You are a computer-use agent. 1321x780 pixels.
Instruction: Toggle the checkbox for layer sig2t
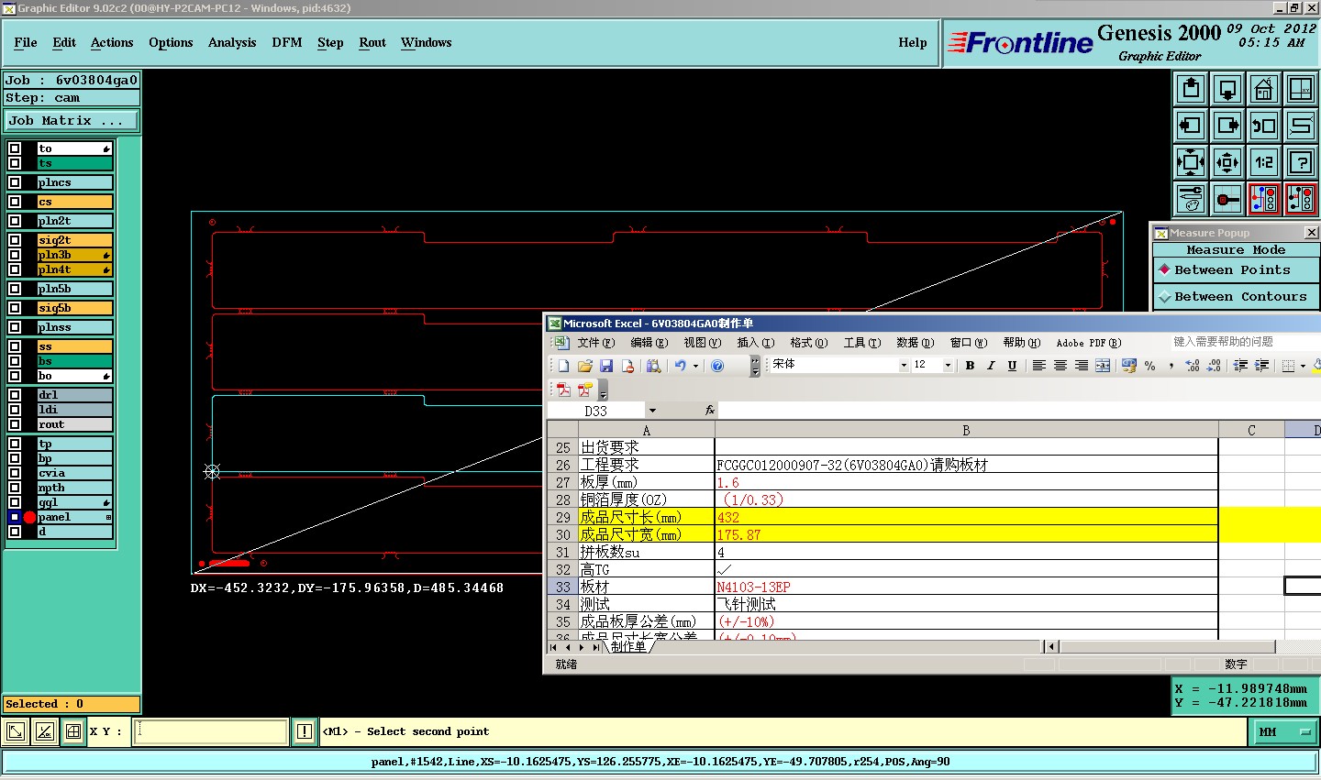[15, 240]
